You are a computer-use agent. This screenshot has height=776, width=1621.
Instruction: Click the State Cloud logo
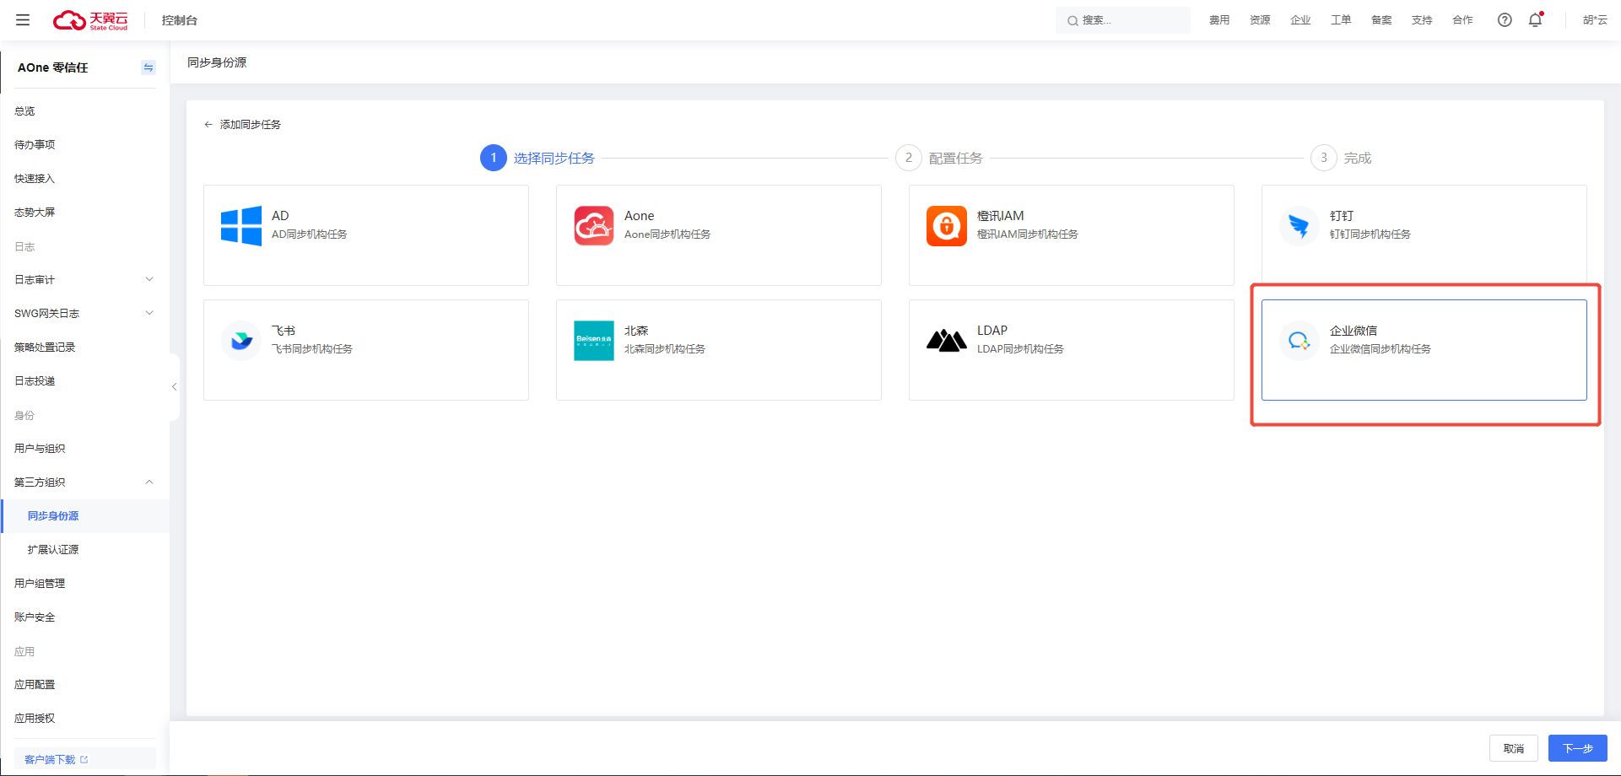(90, 20)
